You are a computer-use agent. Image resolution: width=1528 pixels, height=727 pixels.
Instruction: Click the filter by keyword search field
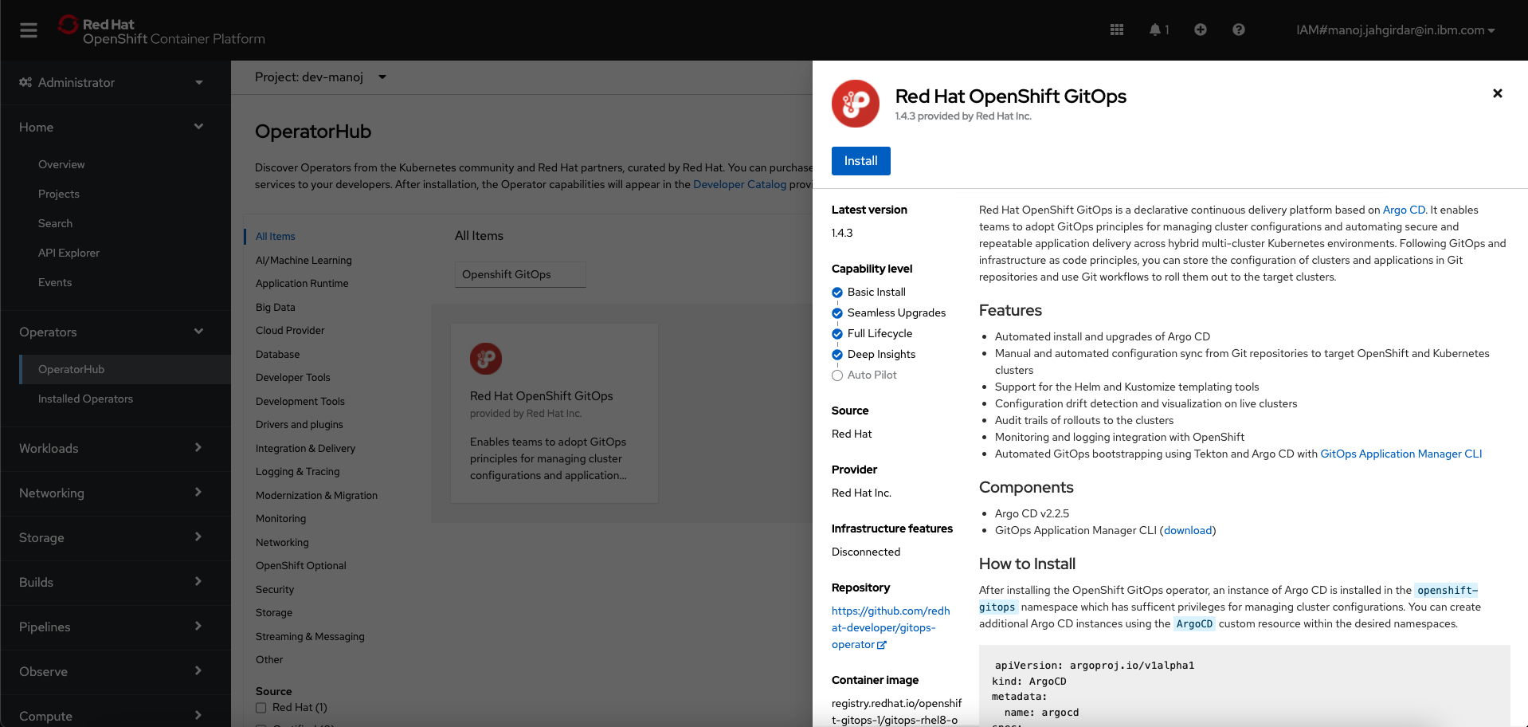click(520, 274)
